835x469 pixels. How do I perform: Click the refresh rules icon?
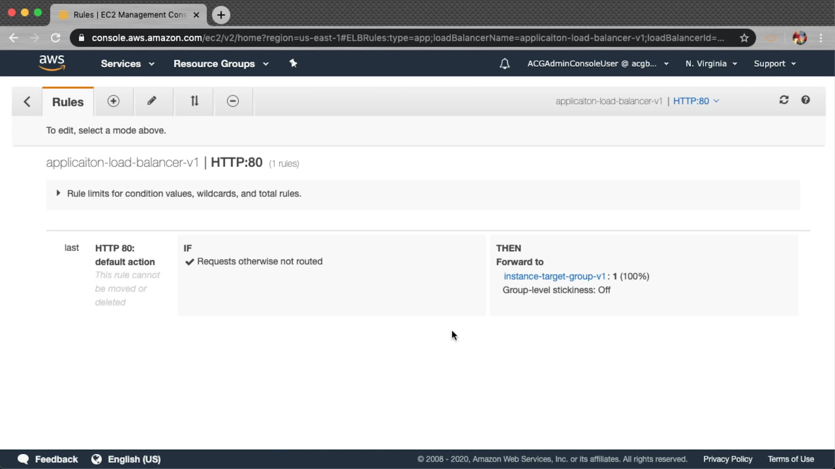pyautogui.click(x=784, y=100)
